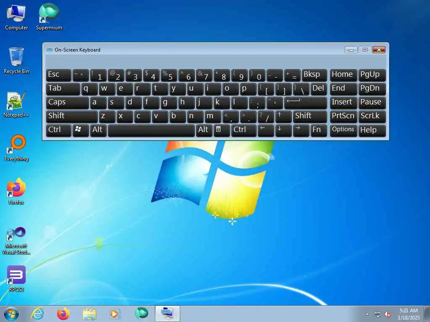
Task: Click the Help key
Action: pyautogui.click(x=372, y=131)
